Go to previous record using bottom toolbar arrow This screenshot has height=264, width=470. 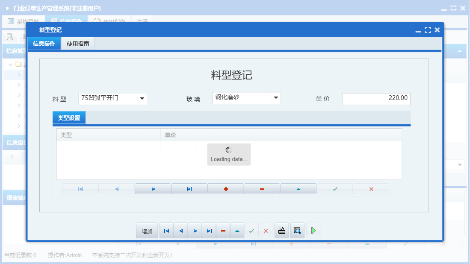point(180,230)
